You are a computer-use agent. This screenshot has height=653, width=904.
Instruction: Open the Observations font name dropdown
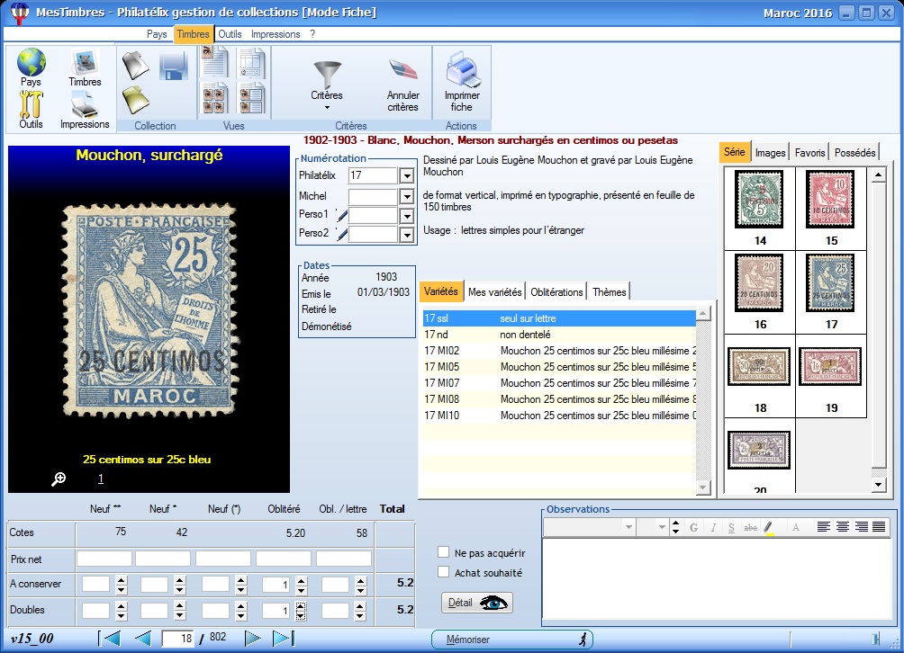(628, 527)
